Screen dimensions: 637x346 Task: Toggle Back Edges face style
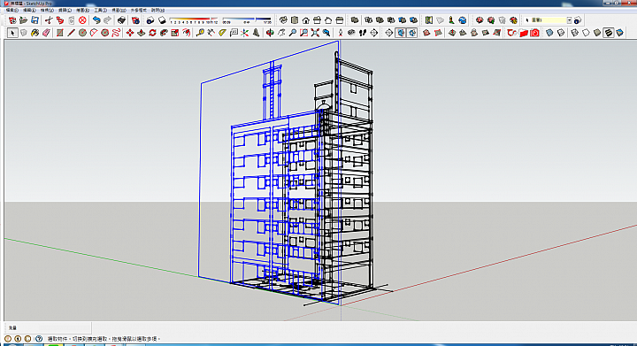tap(561, 33)
